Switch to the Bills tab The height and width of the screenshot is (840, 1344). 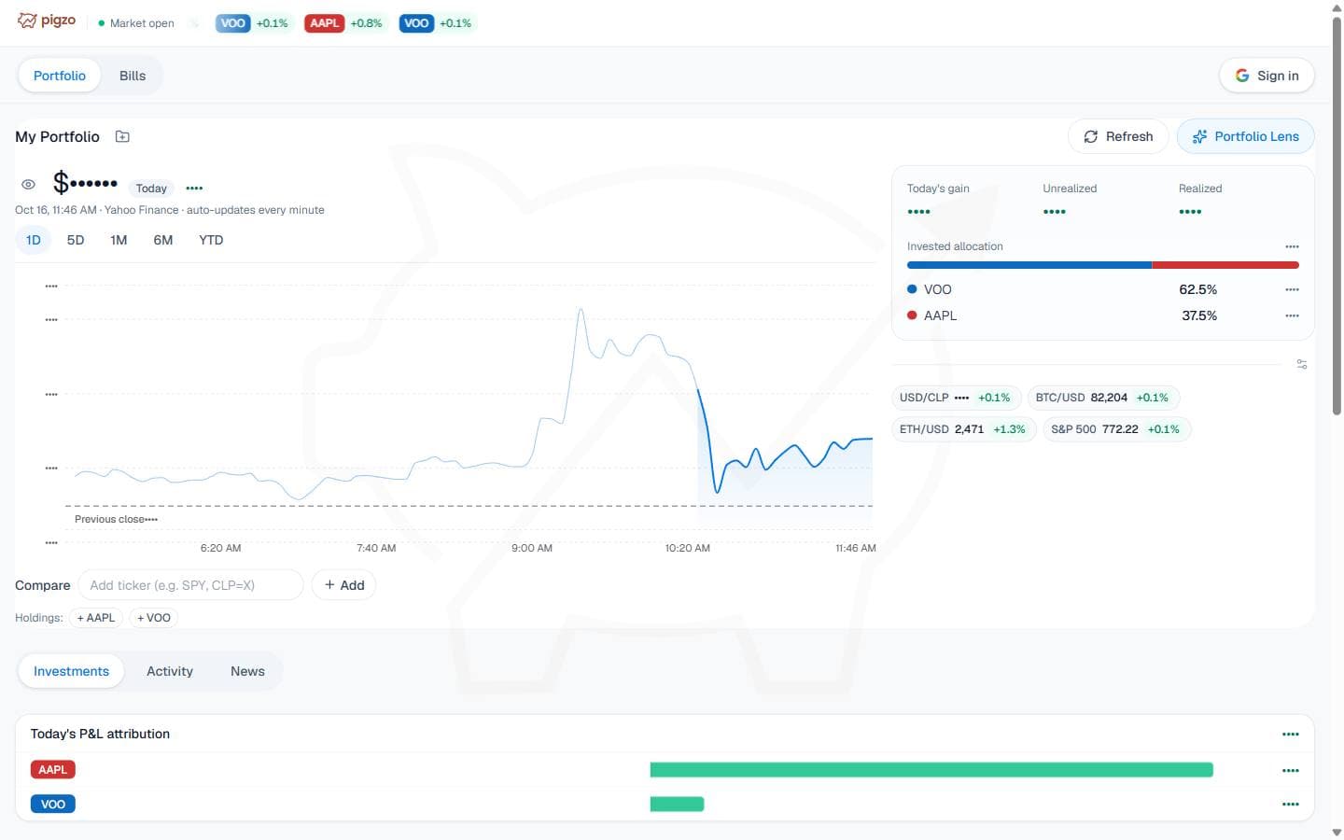tap(133, 76)
